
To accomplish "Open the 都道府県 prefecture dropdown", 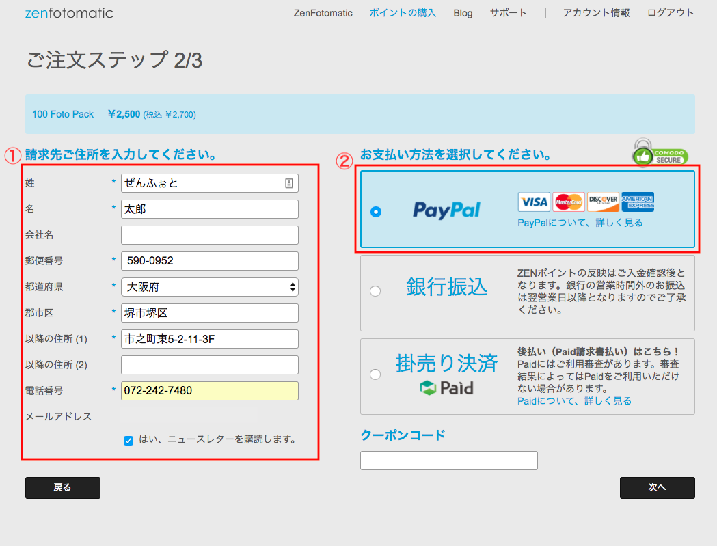I will (209, 287).
